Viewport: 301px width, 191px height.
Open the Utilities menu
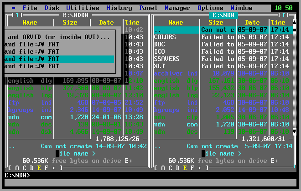[83, 8]
